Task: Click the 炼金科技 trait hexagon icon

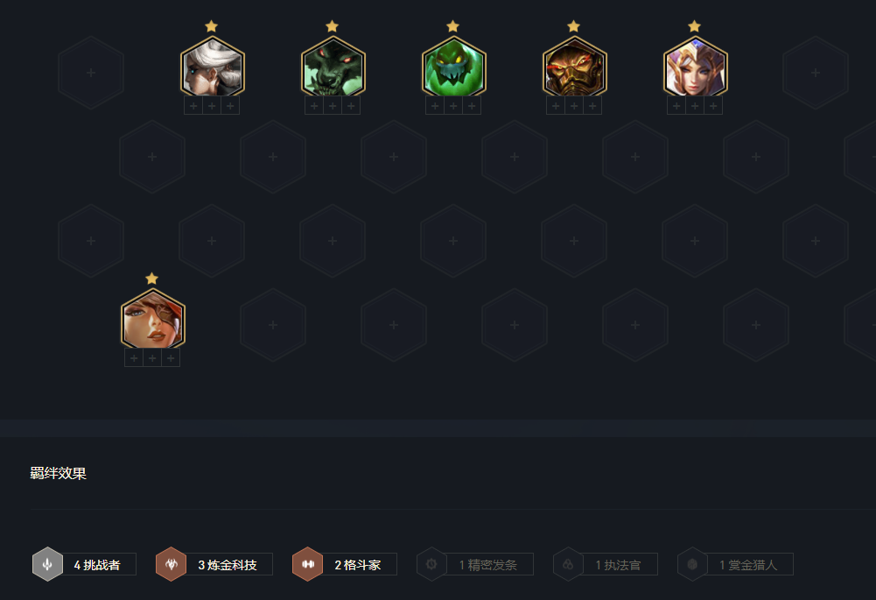Action: click(171, 564)
